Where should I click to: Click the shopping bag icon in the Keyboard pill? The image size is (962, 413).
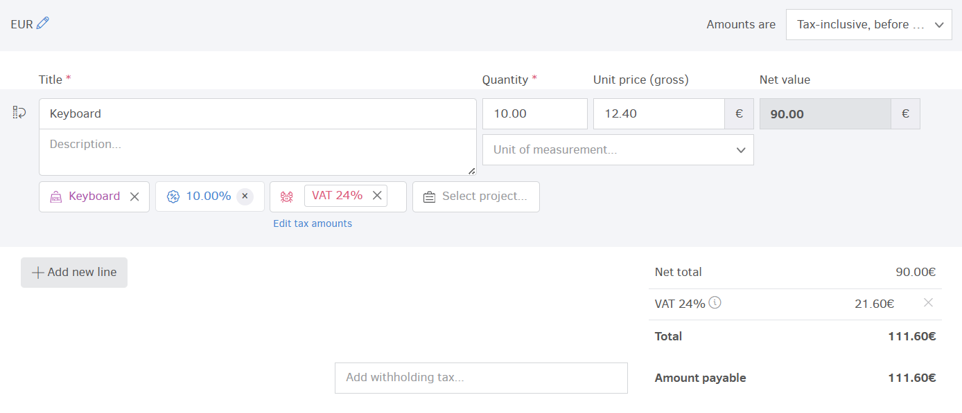tap(55, 196)
